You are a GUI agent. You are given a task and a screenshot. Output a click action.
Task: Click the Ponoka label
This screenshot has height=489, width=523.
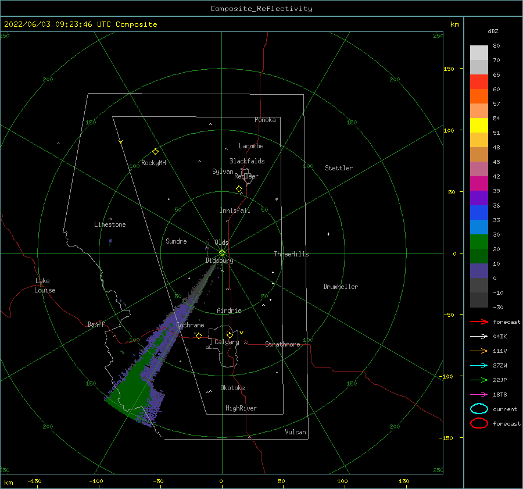(x=265, y=120)
